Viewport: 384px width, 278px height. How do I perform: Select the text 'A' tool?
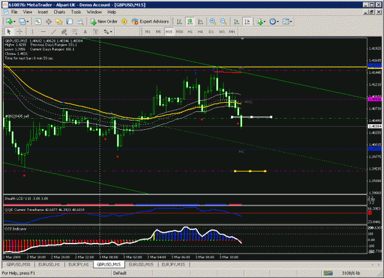[85, 31]
